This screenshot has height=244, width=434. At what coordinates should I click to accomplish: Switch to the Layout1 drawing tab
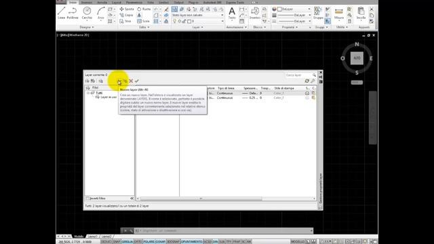pos(92,237)
